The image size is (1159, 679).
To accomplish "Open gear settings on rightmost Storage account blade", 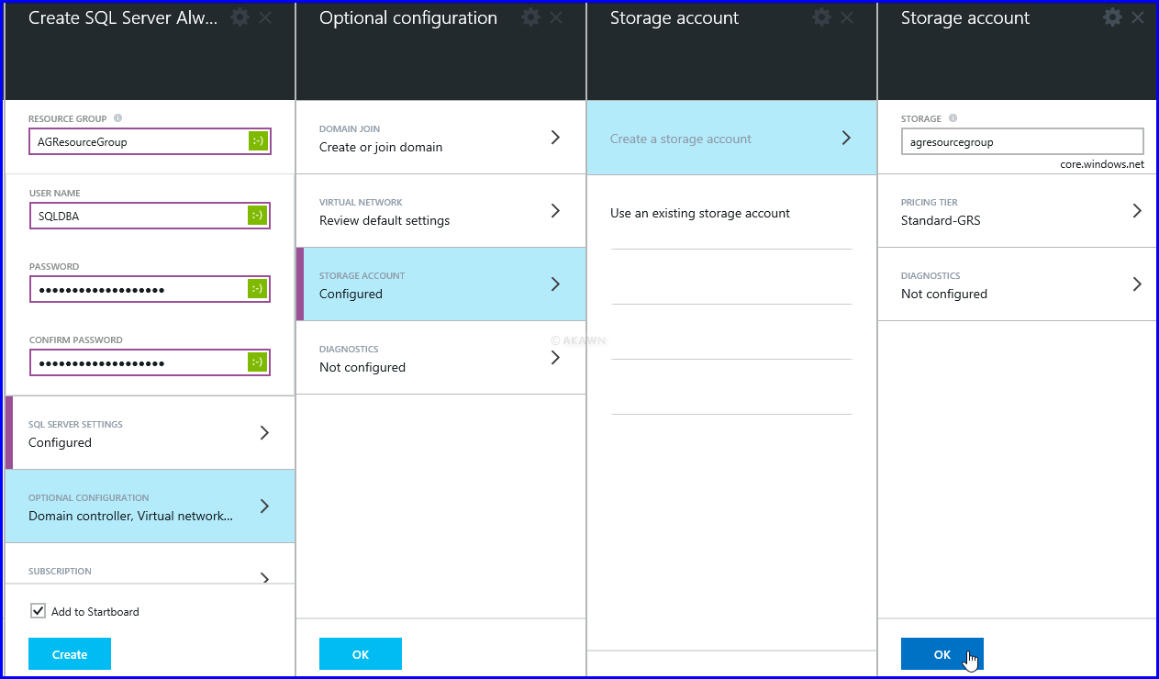I will click(1112, 17).
